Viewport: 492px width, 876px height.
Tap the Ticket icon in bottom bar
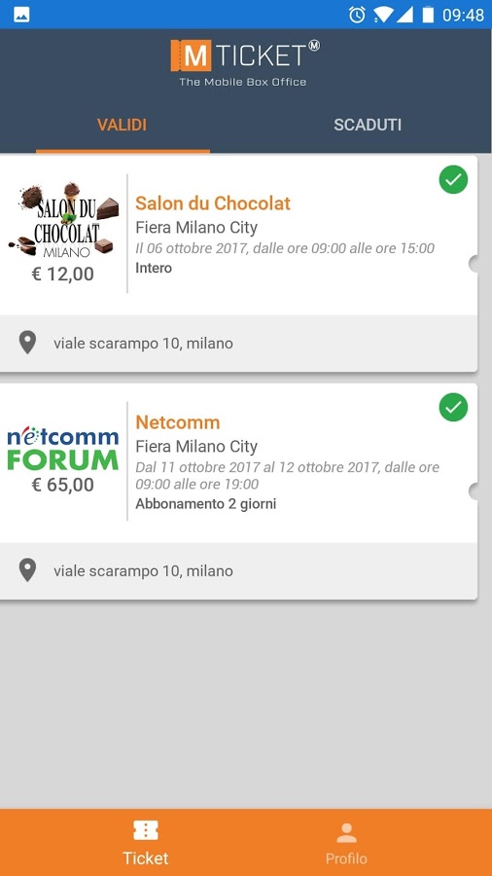146,831
